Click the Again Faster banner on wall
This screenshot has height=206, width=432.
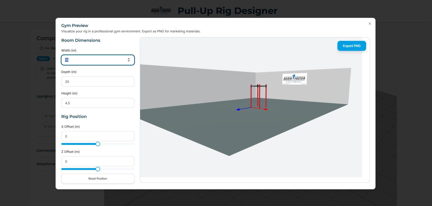(294, 79)
